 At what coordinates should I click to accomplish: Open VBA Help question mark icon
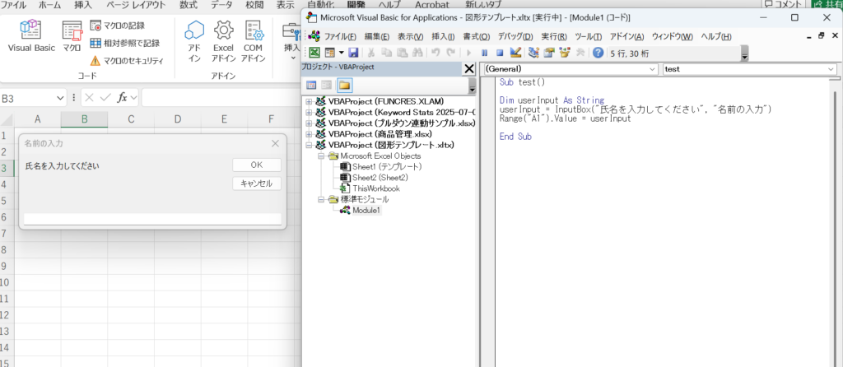pyautogui.click(x=598, y=53)
